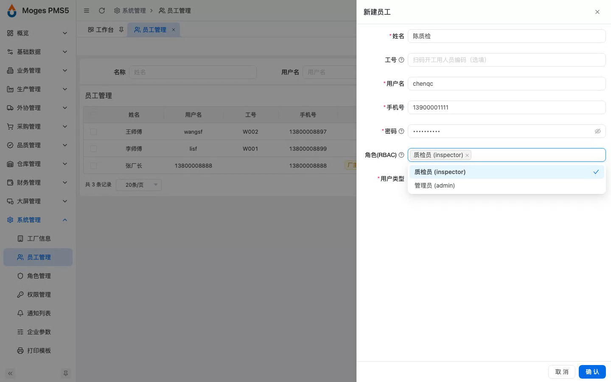The image size is (611, 382).
Task: Close the 员工管理 tab with its x icon
Action: 174,30
